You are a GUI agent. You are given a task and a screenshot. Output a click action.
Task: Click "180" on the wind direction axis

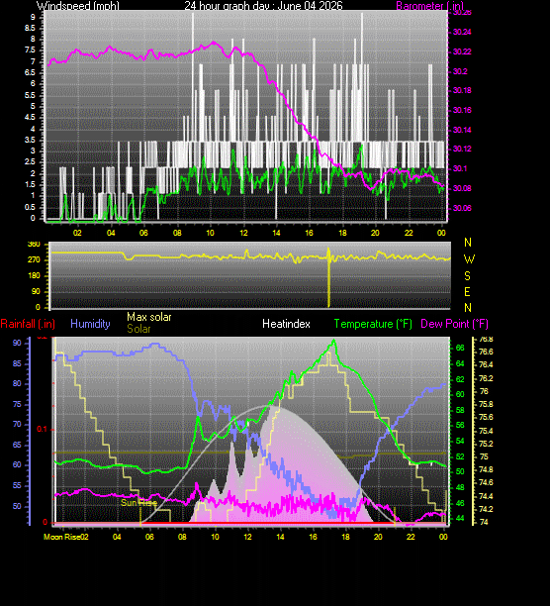[34, 275]
